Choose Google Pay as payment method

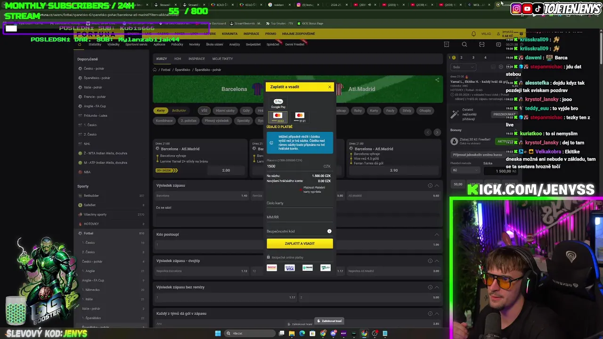click(x=278, y=104)
